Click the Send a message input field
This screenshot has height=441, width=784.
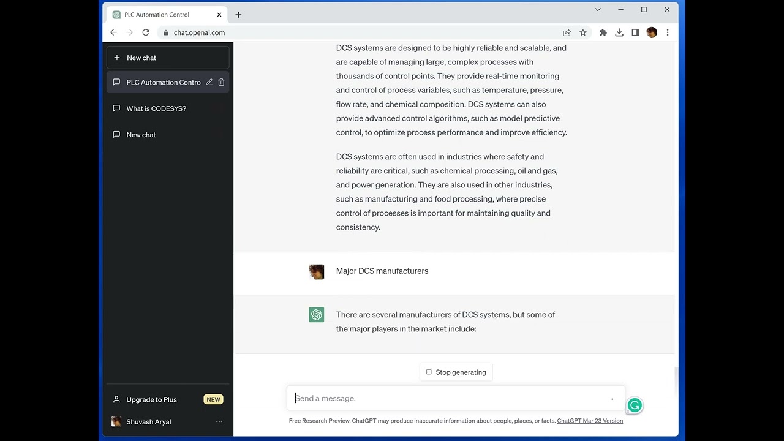[x=450, y=398]
